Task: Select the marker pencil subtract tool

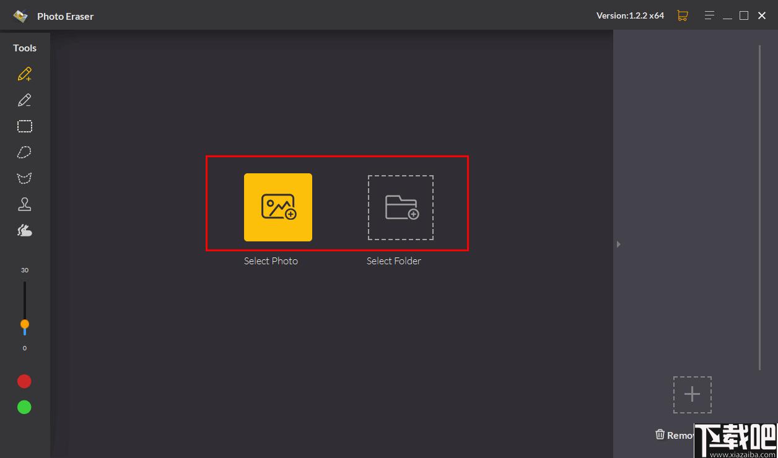Action: pos(24,100)
